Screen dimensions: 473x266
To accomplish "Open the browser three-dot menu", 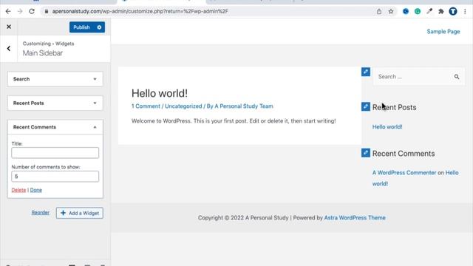I will [465, 12].
